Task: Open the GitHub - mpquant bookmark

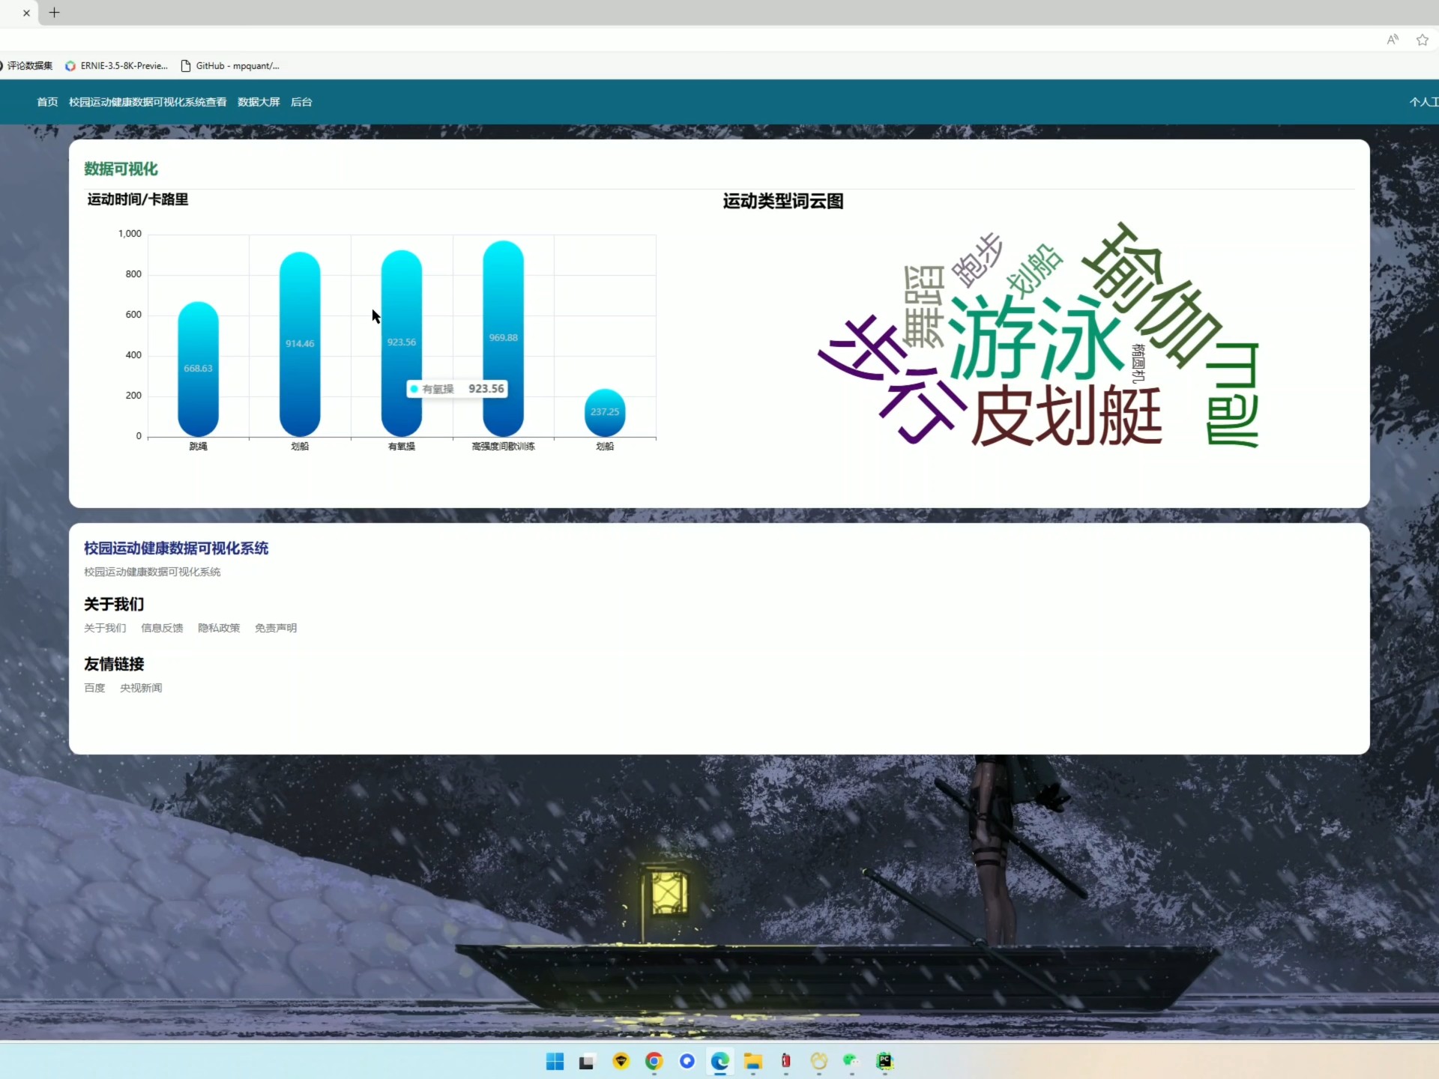Action: point(230,66)
